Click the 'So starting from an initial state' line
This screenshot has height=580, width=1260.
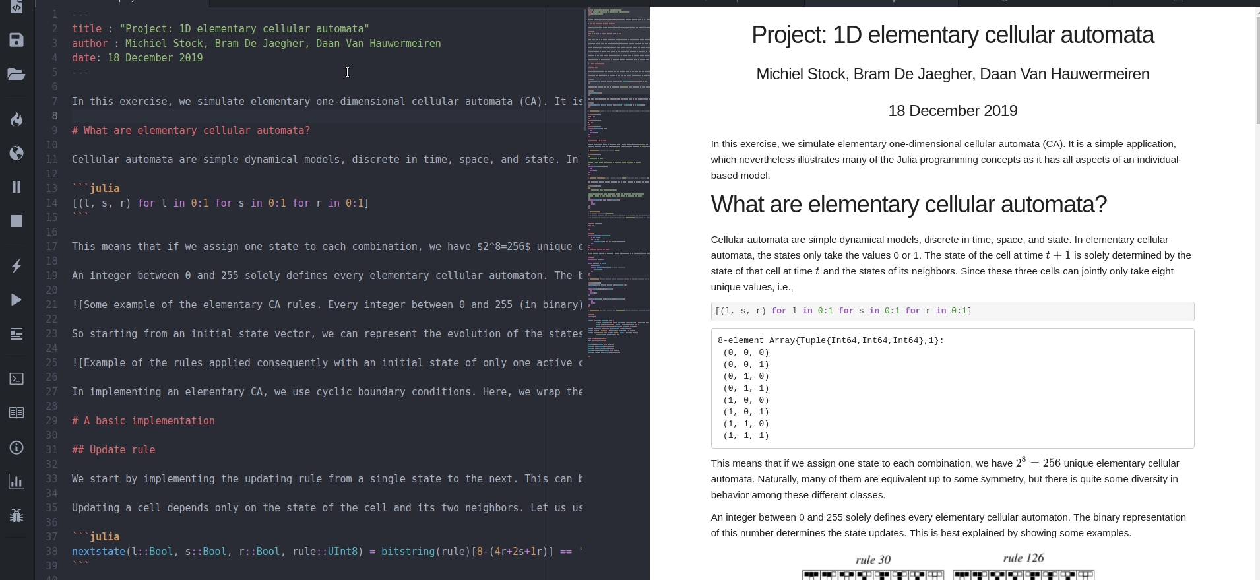(327, 334)
